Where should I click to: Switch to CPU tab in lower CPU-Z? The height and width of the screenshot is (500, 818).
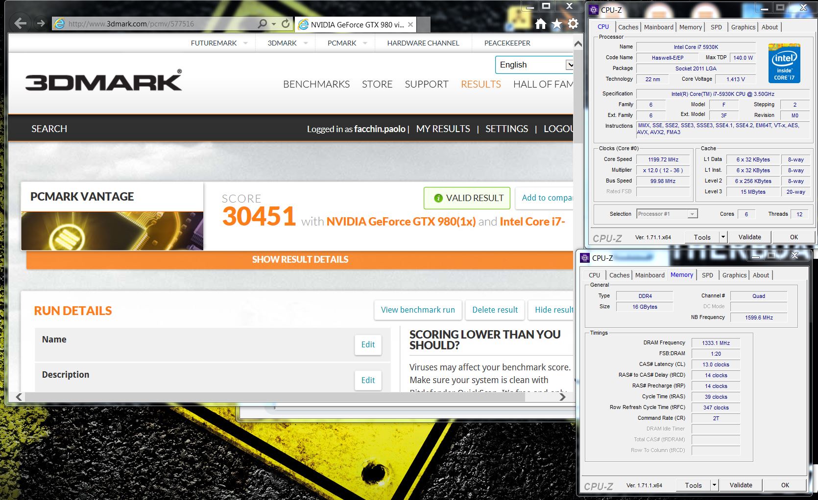[594, 275]
